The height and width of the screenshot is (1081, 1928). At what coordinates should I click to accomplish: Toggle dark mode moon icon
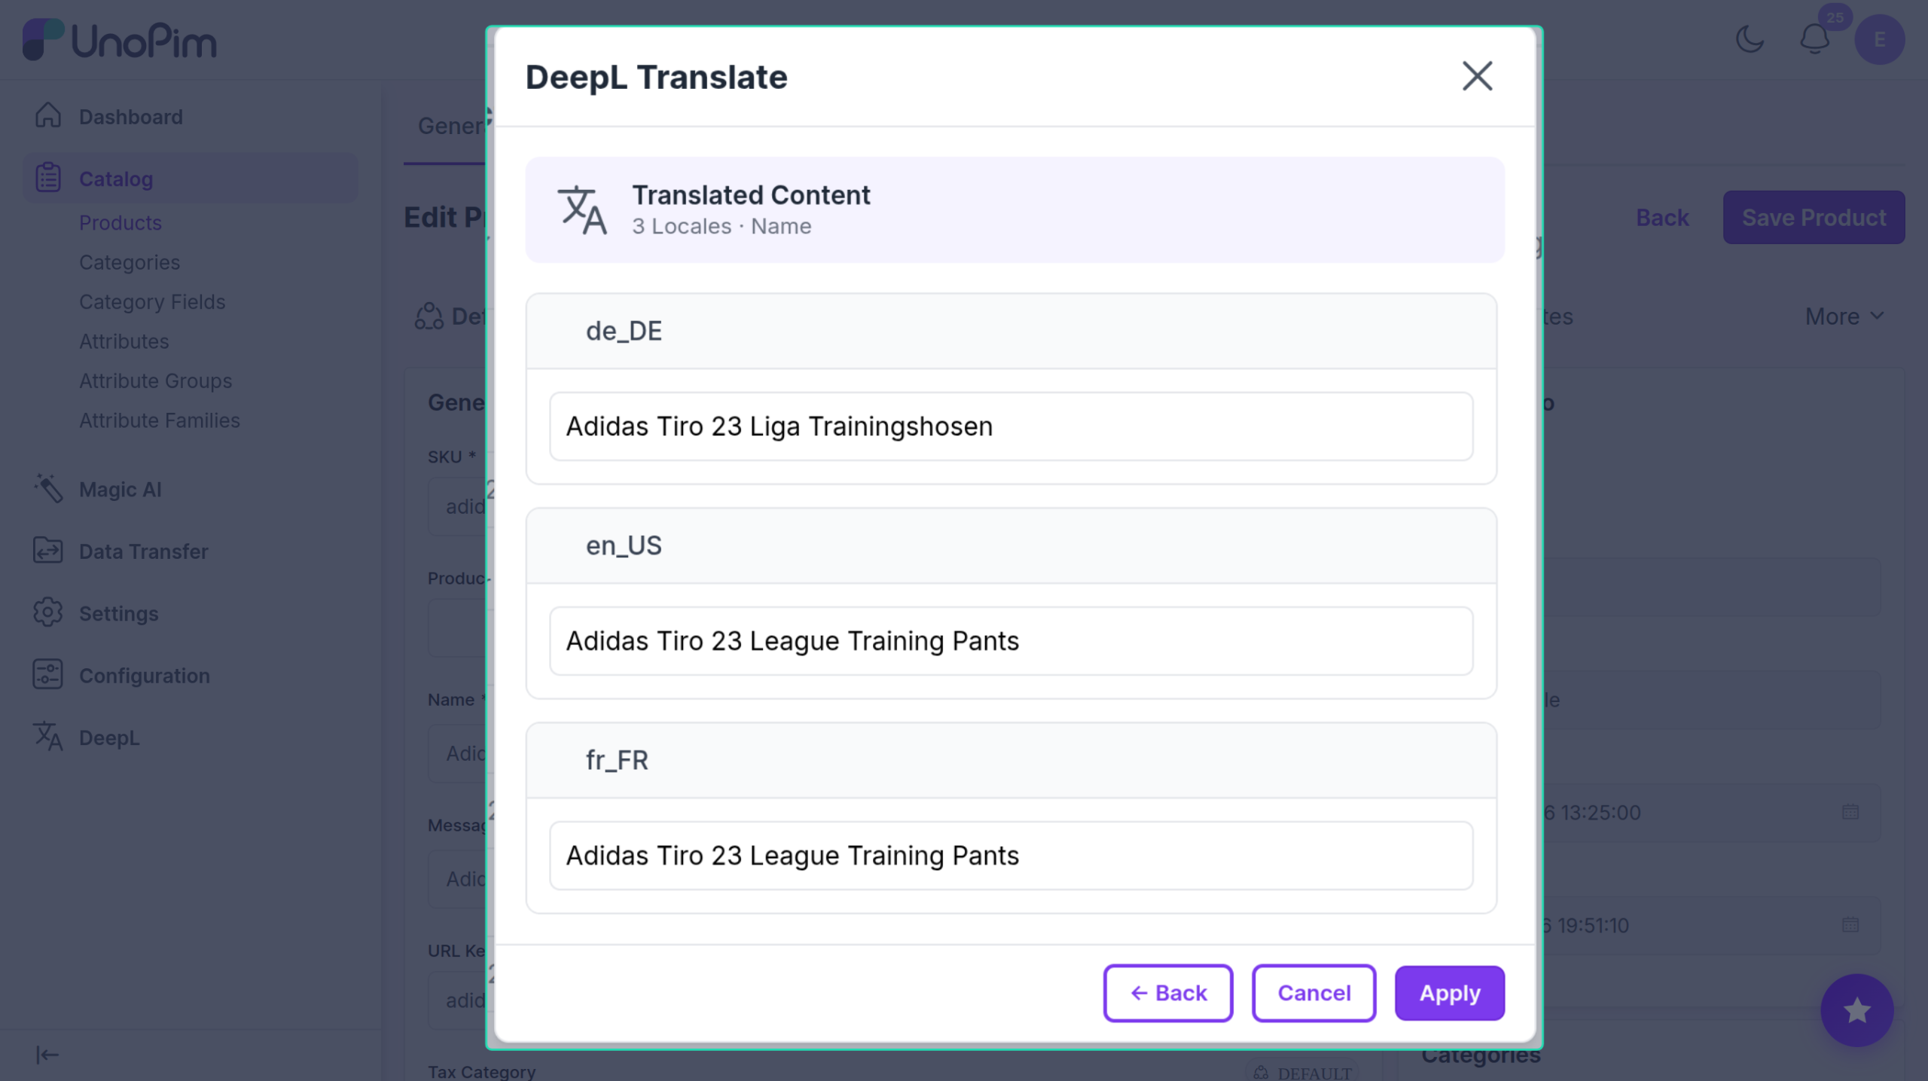pyautogui.click(x=1750, y=39)
